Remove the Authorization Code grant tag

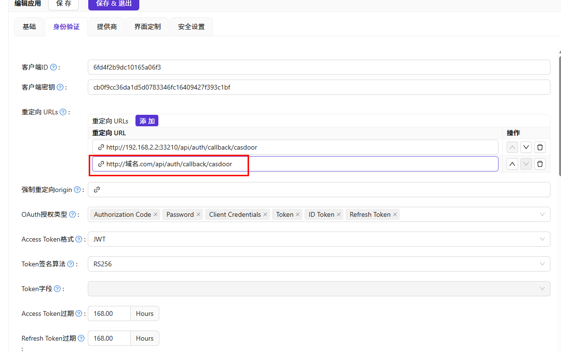pyautogui.click(x=156, y=215)
